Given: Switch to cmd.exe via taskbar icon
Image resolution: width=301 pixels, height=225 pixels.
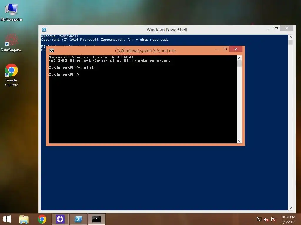Looking at the screenshot, I should pyautogui.click(x=96, y=219).
